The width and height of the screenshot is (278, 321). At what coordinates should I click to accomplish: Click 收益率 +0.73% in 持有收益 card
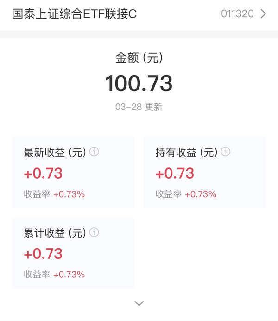pos(186,194)
